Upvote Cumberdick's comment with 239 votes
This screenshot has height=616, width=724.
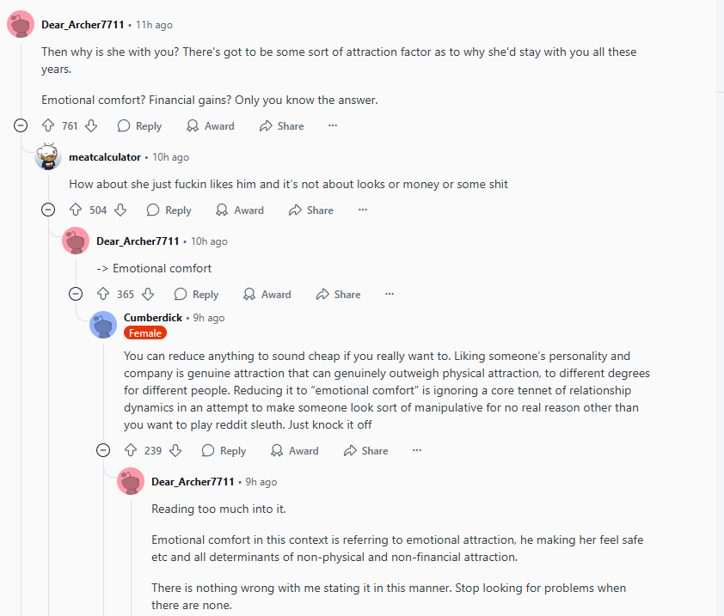click(131, 451)
